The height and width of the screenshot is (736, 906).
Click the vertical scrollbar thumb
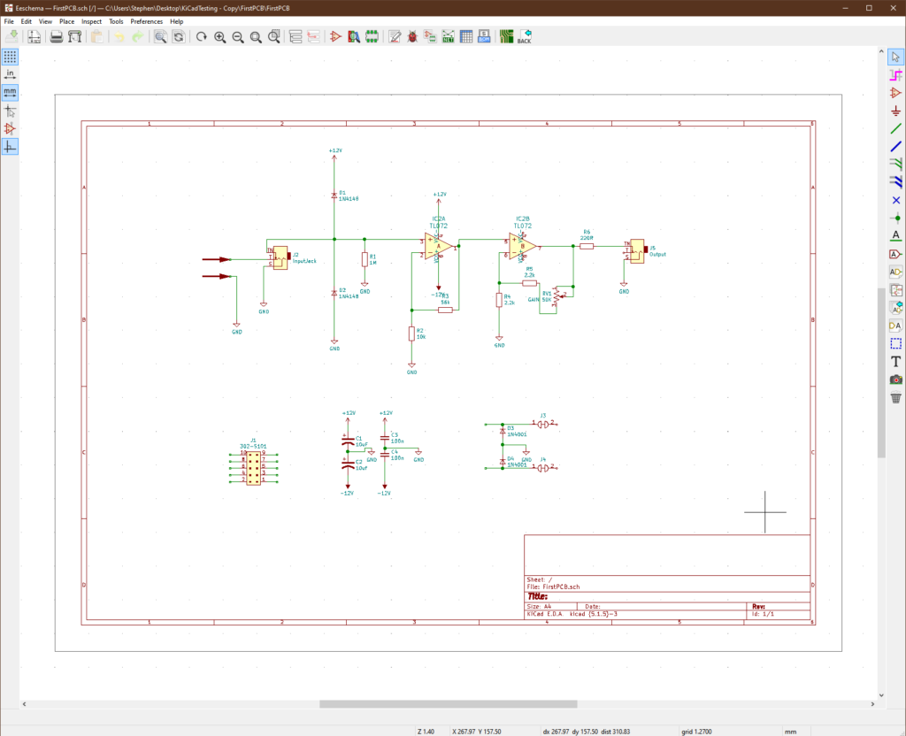pos(881,372)
